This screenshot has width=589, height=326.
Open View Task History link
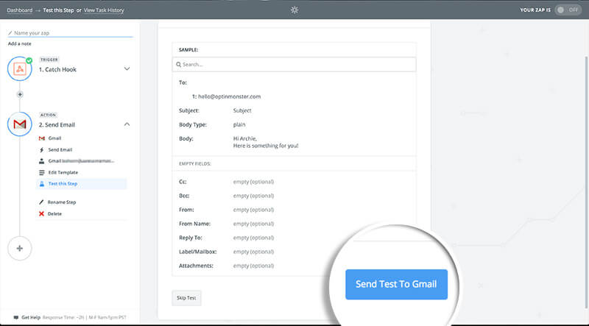pos(104,10)
